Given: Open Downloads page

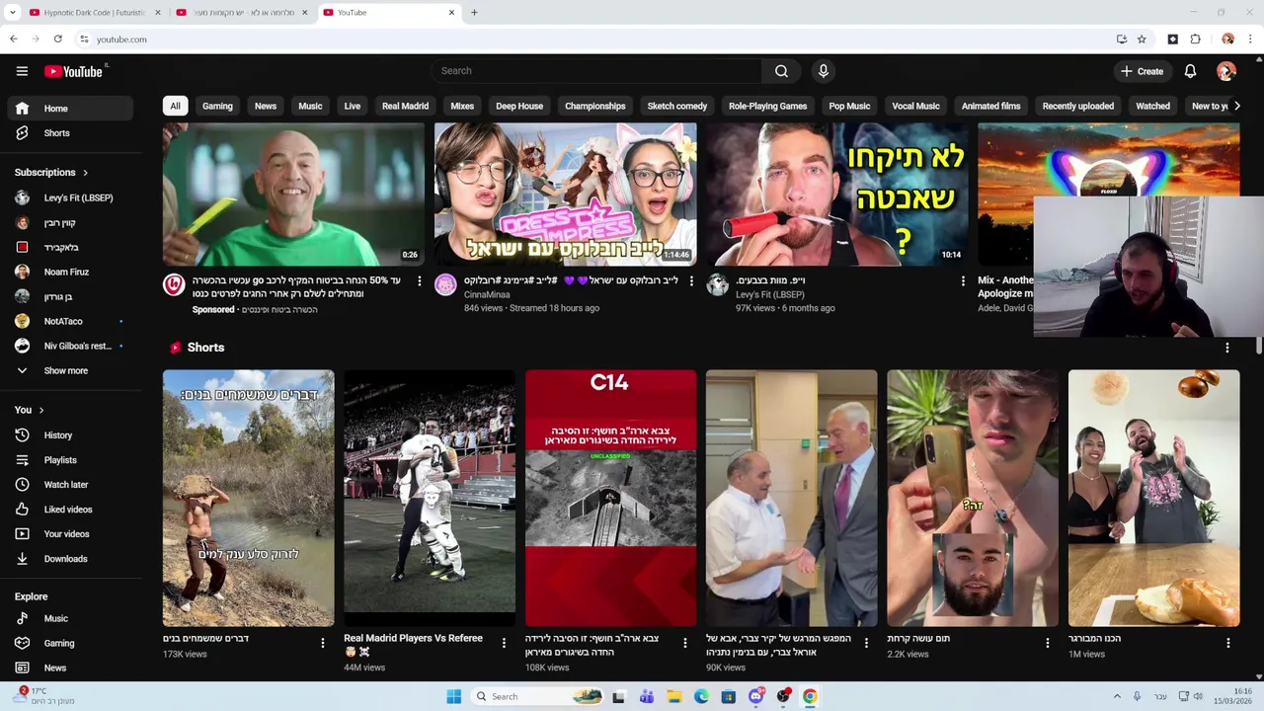Looking at the screenshot, I should pos(69,559).
